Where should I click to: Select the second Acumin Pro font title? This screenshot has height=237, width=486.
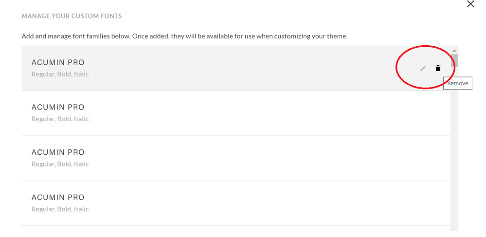58,108
